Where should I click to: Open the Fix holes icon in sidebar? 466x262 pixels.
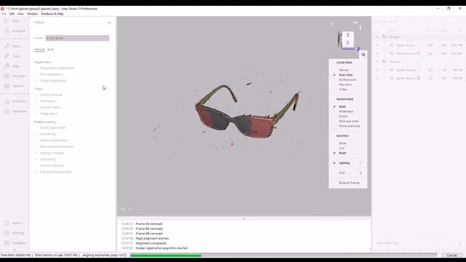(7, 76)
